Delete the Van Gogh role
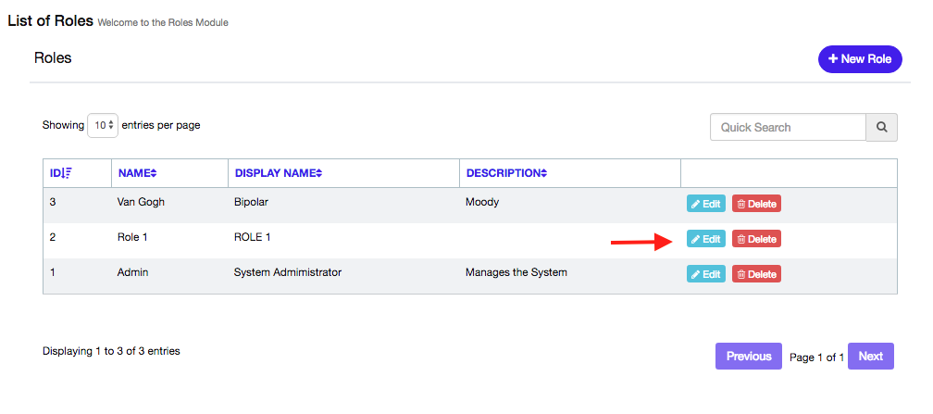This screenshot has height=414, width=933. (x=756, y=204)
